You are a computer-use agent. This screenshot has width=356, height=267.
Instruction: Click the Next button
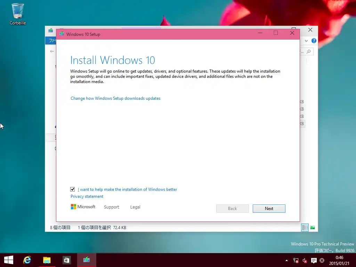point(269,209)
